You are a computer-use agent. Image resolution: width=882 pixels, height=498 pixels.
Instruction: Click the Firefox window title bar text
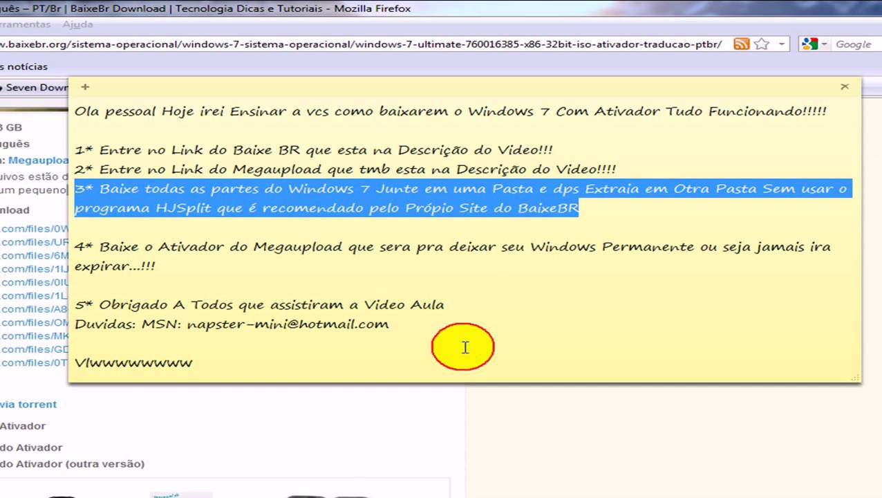pos(205,8)
